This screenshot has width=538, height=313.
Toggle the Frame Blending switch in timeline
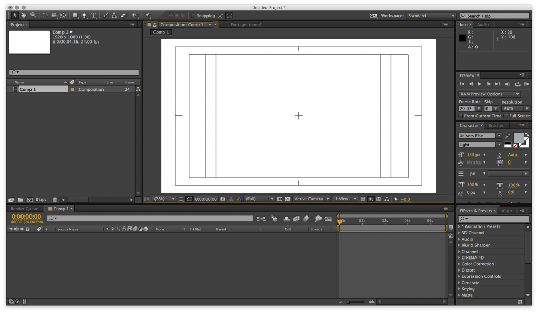296,219
